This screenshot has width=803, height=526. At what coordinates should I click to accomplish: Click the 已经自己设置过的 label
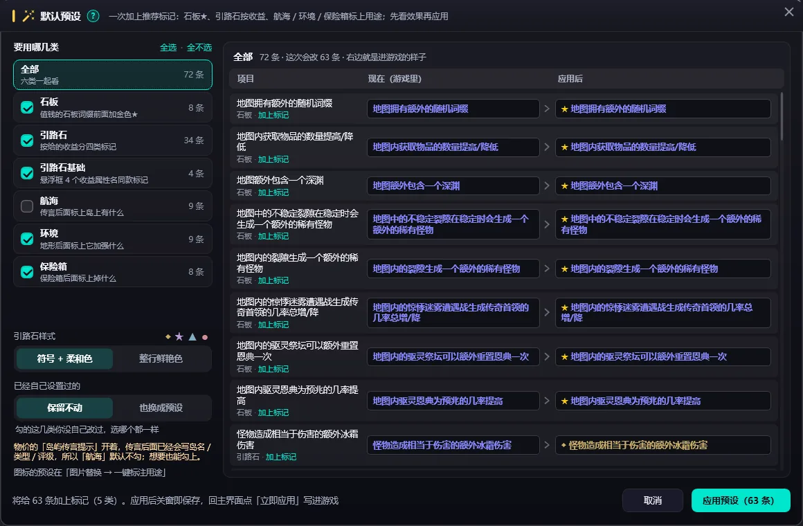pos(47,386)
